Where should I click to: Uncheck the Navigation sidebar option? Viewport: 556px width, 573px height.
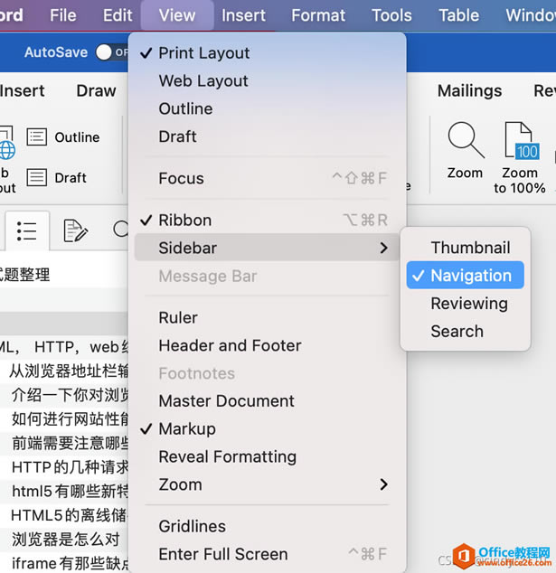465,276
